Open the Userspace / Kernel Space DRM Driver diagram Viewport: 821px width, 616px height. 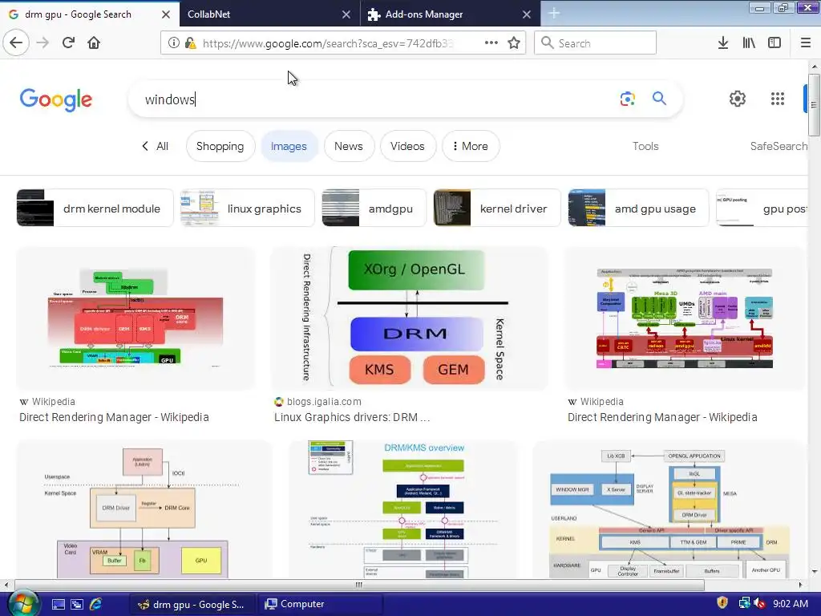click(144, 509)
